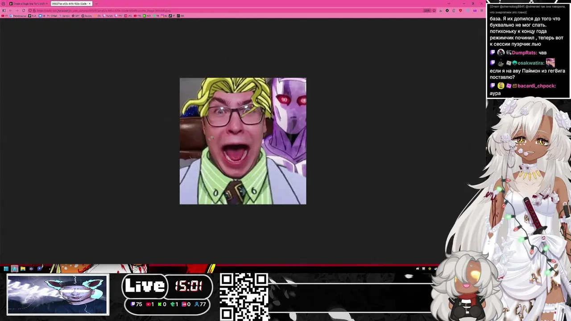This screenshot has width=571, height=321.
Task: Open the TTV bookmark
Action: [x=119, y=16]
